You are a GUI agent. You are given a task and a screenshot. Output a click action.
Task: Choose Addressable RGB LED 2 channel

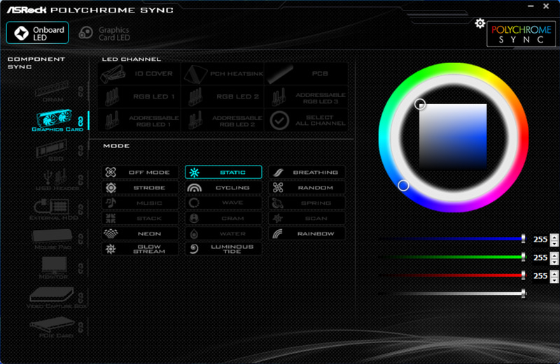(223, 120)
